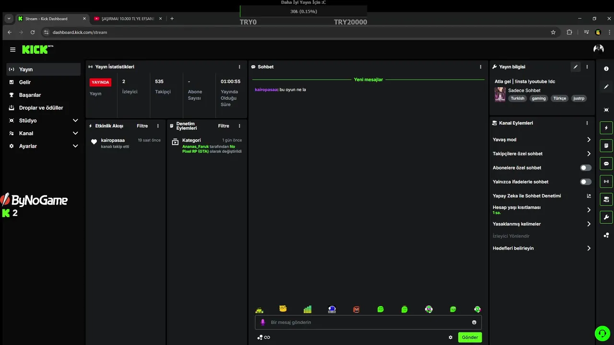Image resolution: width=614 pixels, height=345 pixels.
Task: Open the green headset support button
Action: (602, 333)
